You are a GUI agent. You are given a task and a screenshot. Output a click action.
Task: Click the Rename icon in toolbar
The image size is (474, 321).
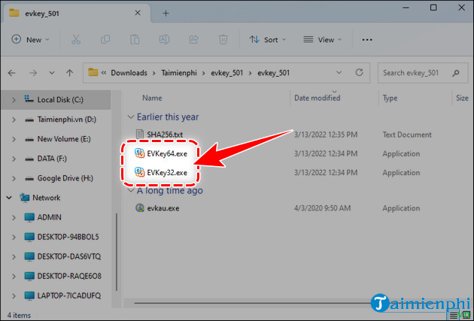tap(162, 40)
